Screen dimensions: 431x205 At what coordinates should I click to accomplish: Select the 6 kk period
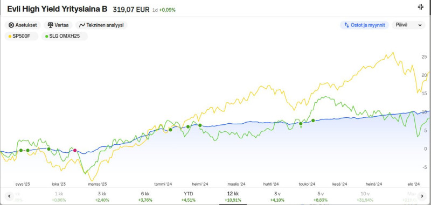[145, 196]
